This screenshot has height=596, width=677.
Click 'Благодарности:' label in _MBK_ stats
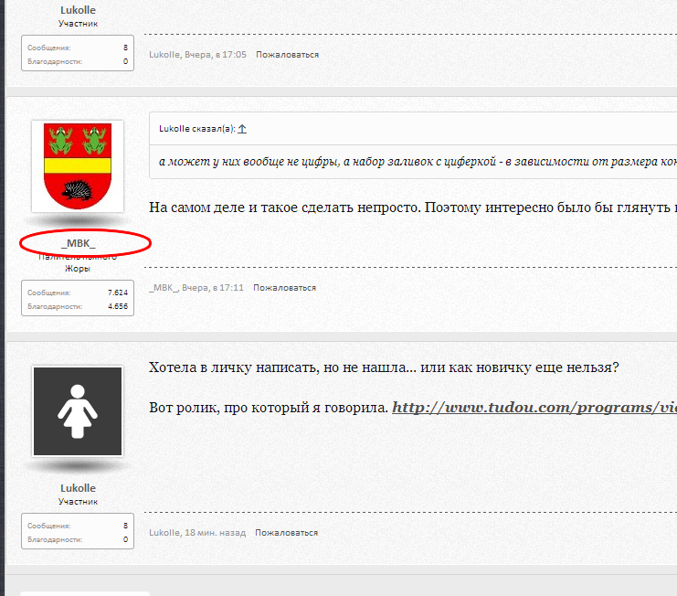55,306
